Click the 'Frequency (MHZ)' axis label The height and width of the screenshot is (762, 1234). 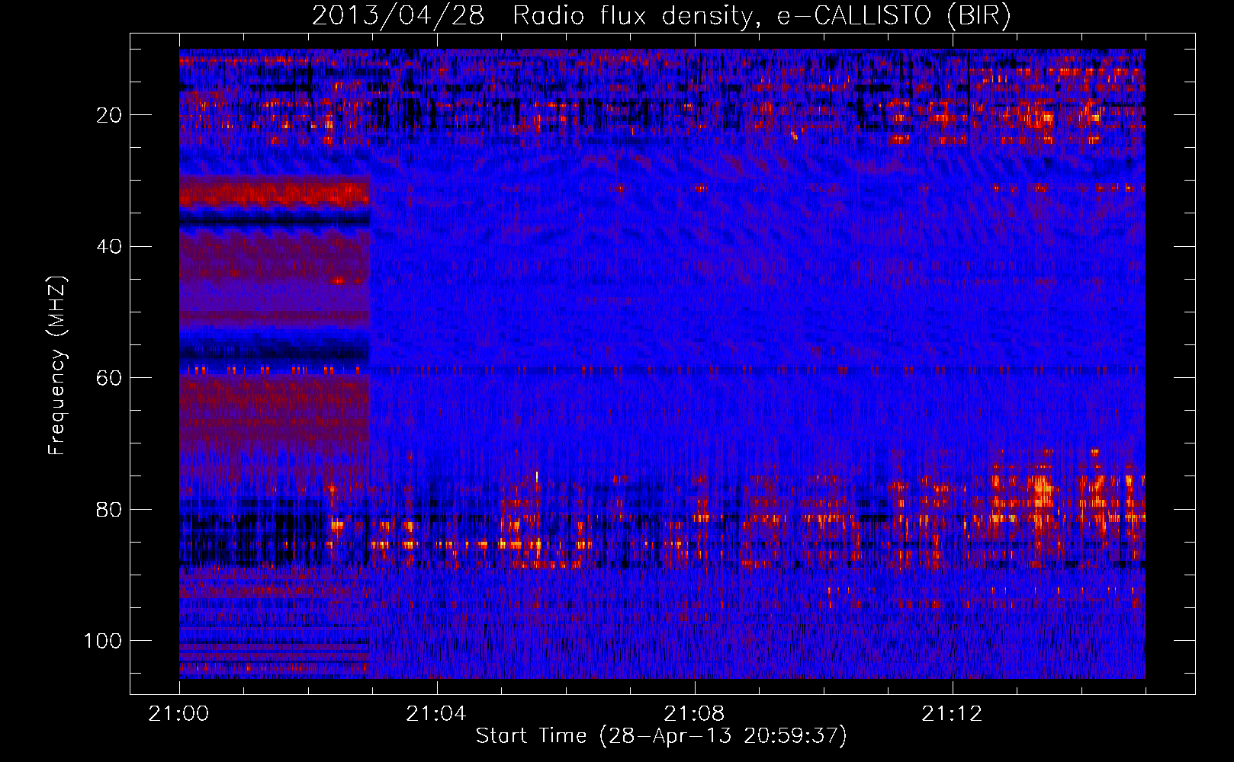[x=57, y=366]
